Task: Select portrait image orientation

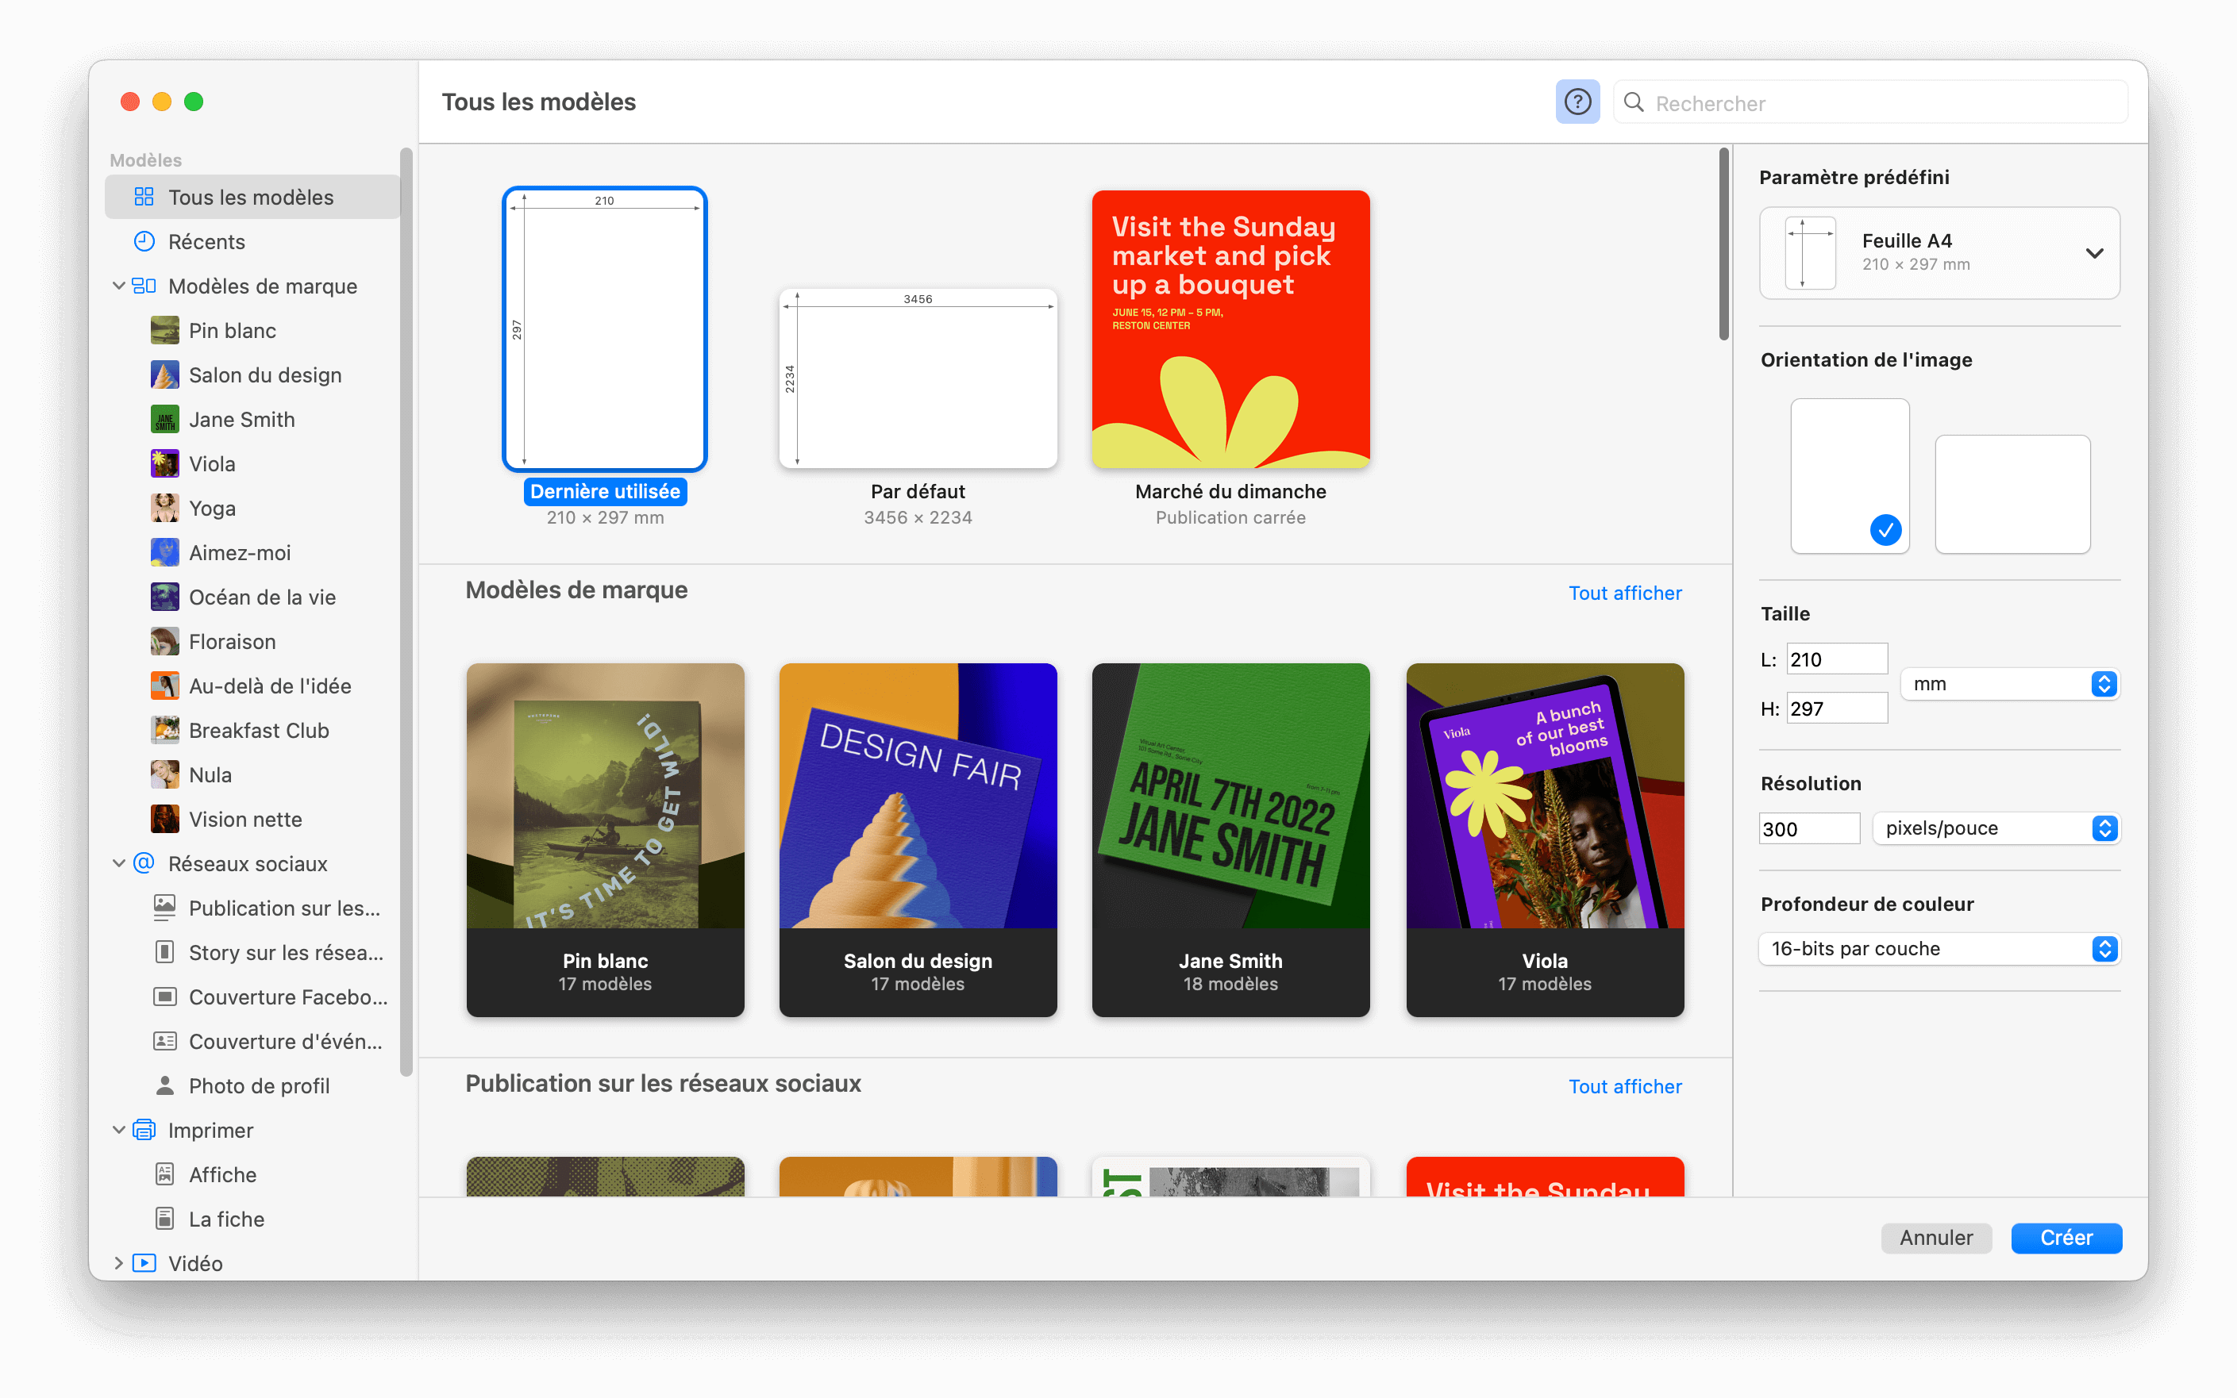Action: pos(1850,475)
